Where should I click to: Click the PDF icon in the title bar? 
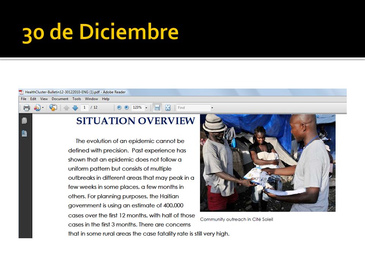point(21,92)
